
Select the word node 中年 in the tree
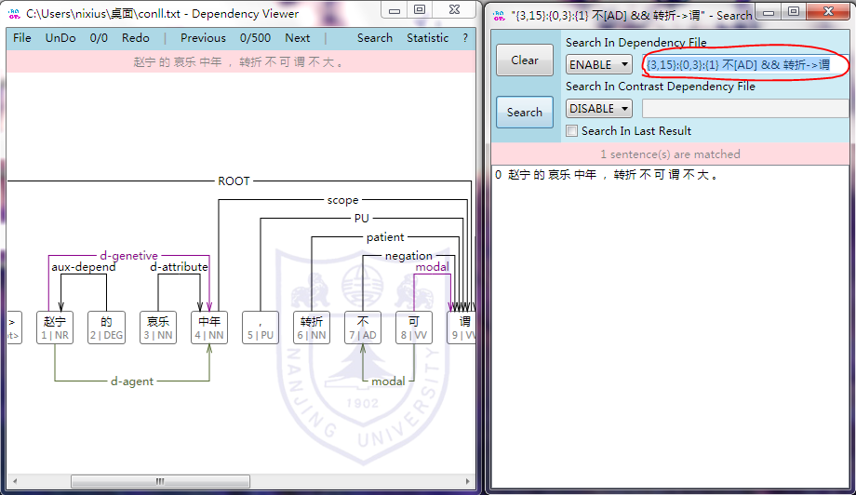(209, 328)
